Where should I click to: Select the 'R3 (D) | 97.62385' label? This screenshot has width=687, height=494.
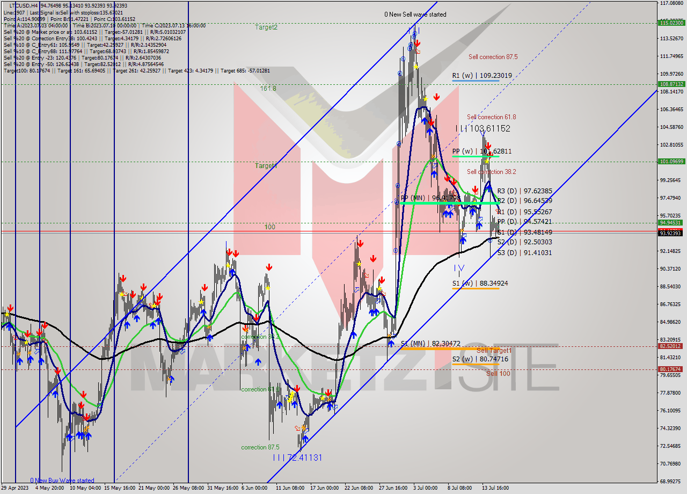click(x=524, y=191)
